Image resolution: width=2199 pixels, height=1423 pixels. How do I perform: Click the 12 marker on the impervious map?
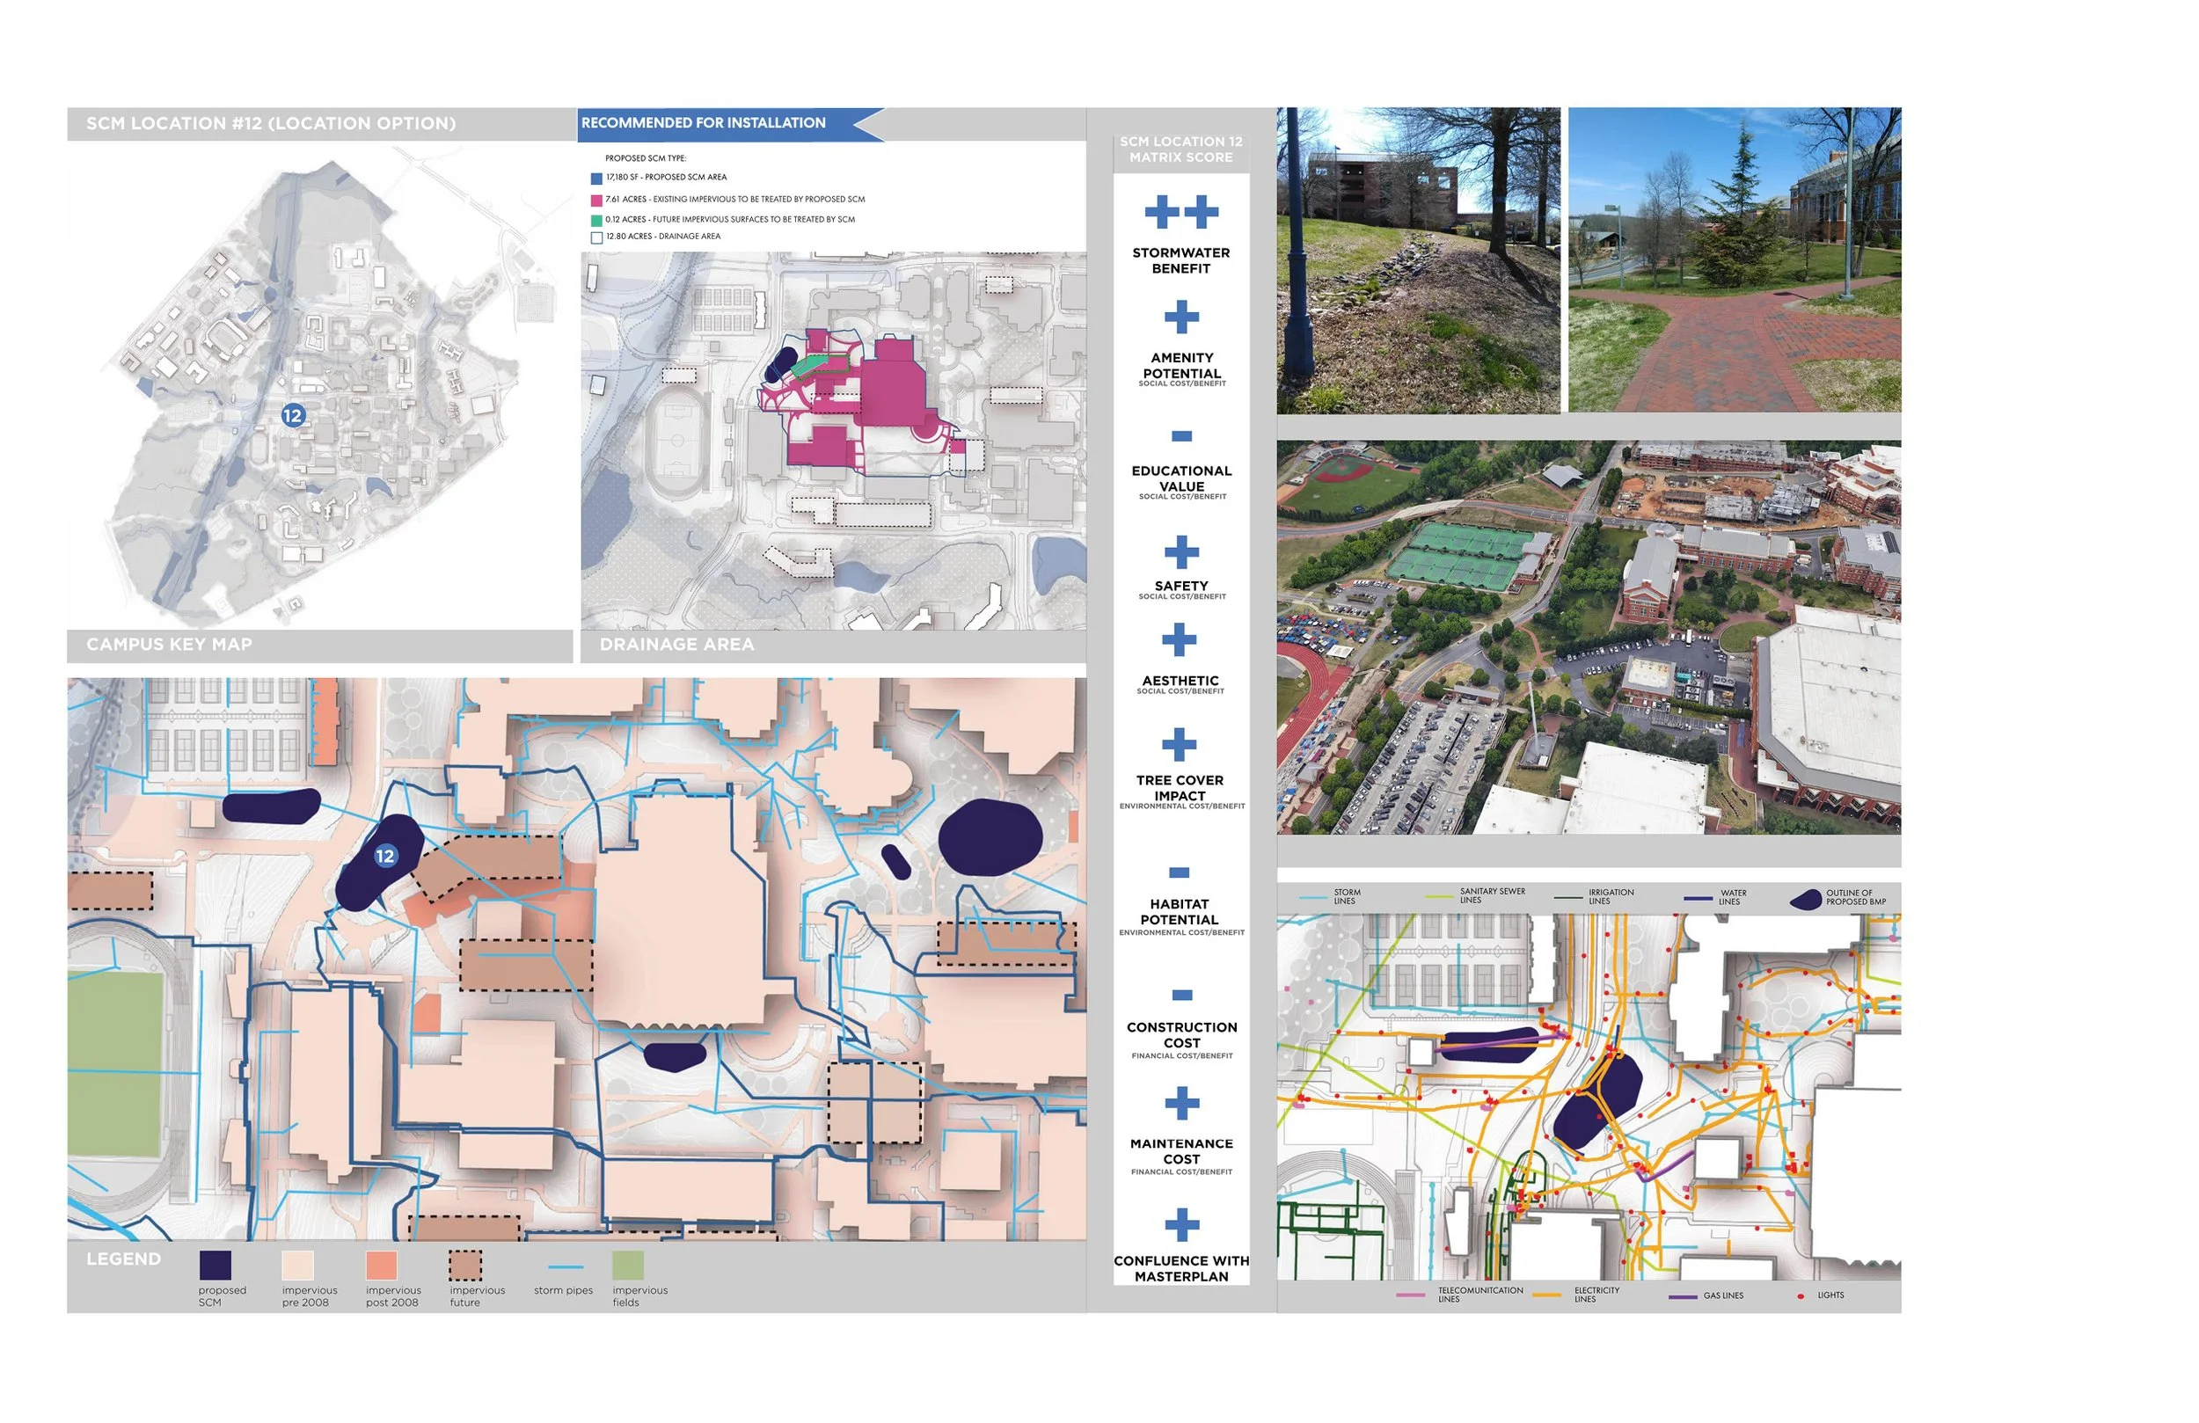pyautogui.click(x=385, y=856)
